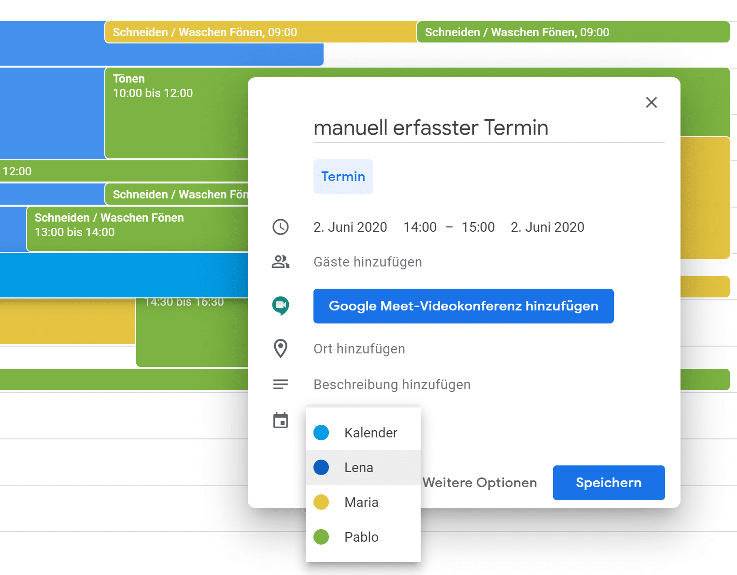Click the Google Meet camera icon
The height and width of the screenshot is (575, 737).
click(x=282, y=306)
